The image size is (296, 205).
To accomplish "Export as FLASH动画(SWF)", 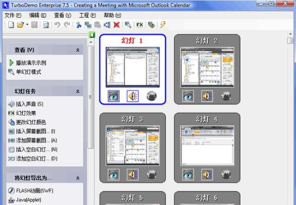I will click(31, 191).
